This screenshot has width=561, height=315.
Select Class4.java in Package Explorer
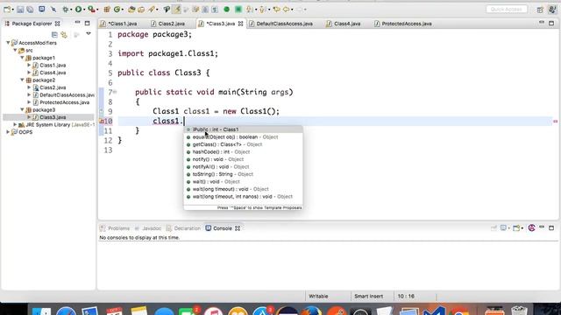pyautogui.click(x=53, y=73)
